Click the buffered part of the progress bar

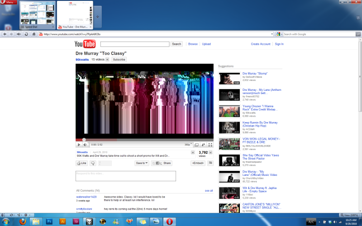coord(101,140)
